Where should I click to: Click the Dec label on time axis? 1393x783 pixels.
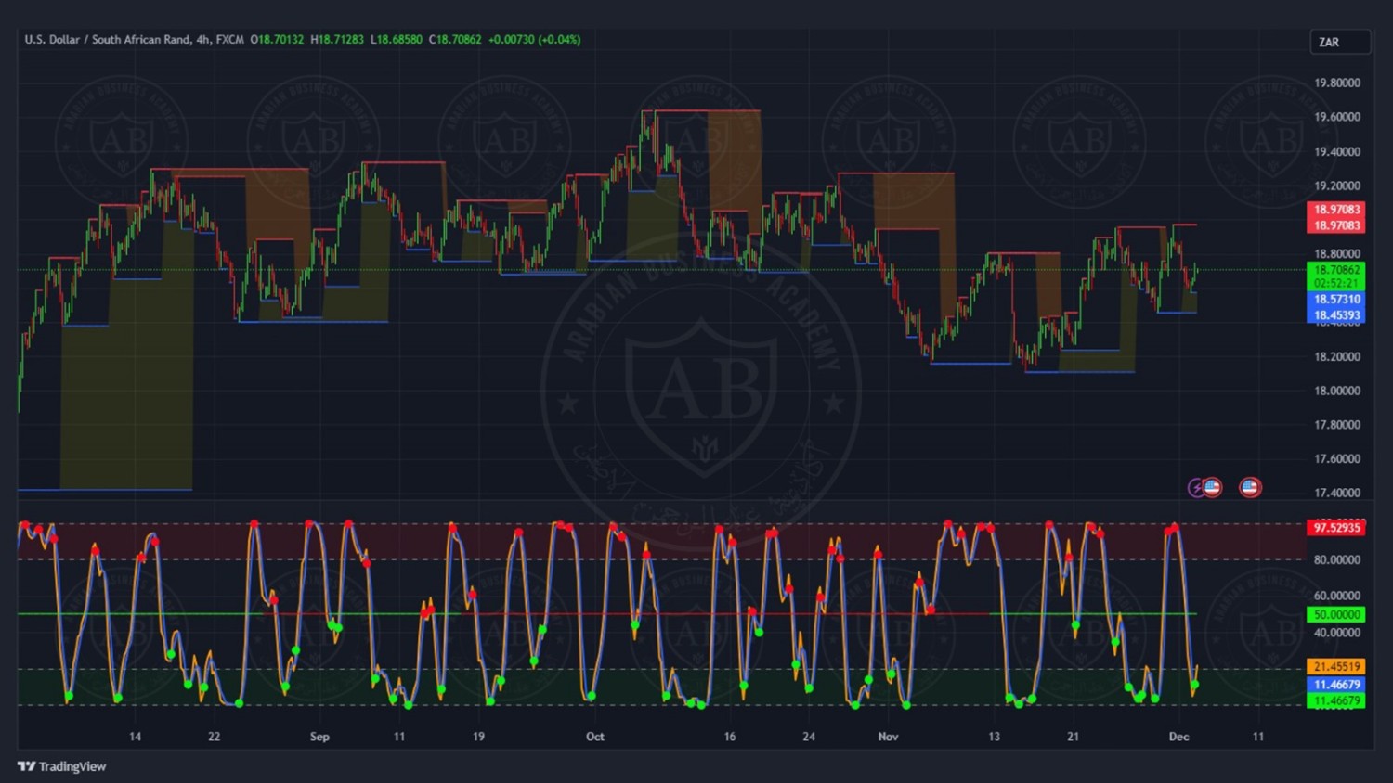click(x=1178, y=737)
